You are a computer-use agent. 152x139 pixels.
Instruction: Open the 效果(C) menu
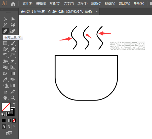click(96, 4)
